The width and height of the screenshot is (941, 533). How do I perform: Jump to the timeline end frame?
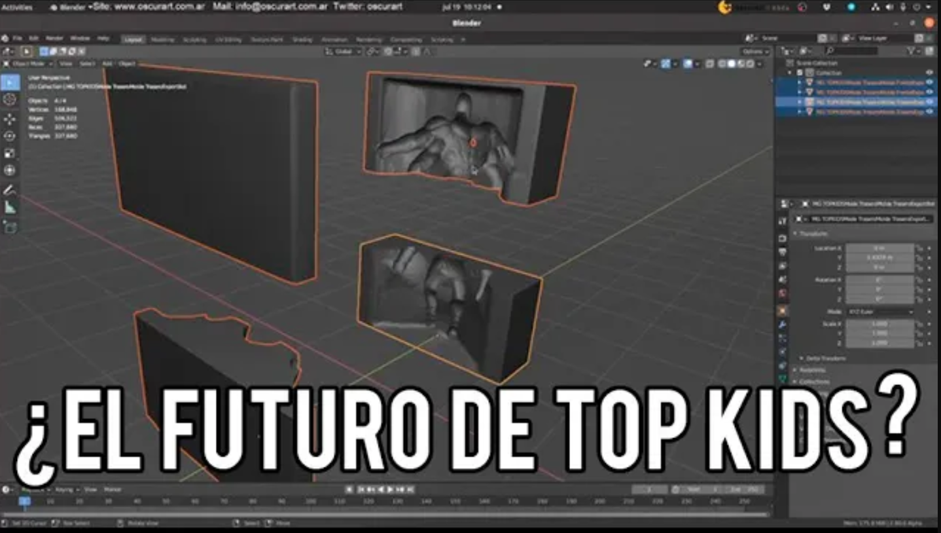(x=411, y=489)
